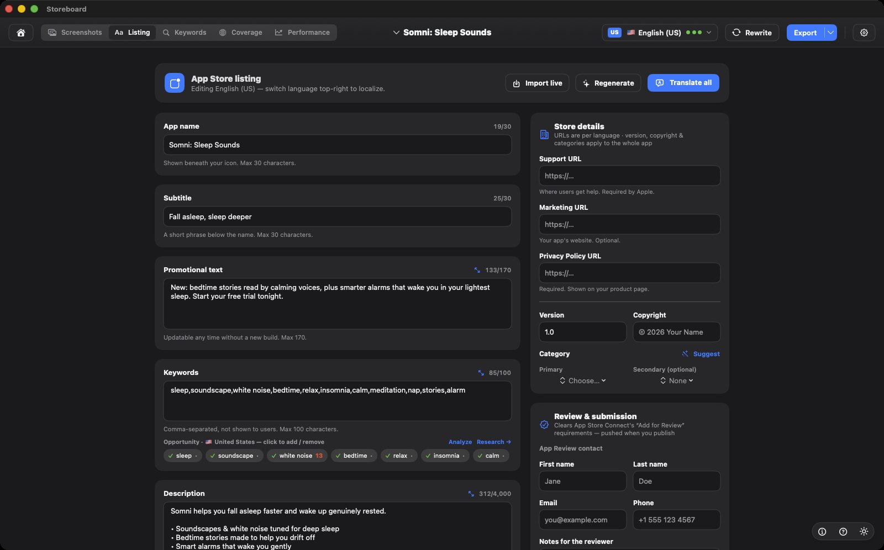Switch to the Performance tab
This screenshot has height=550, width=884.
click(x=303, y=33)
